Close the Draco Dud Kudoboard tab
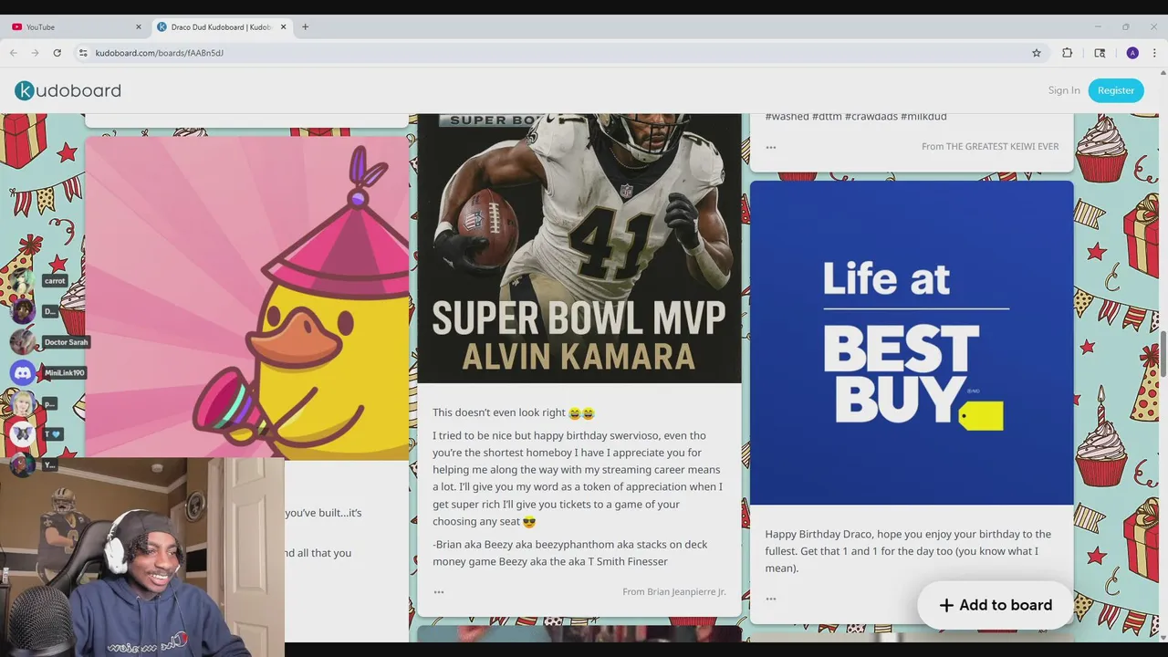The image size is (1168, 657). 283,27
